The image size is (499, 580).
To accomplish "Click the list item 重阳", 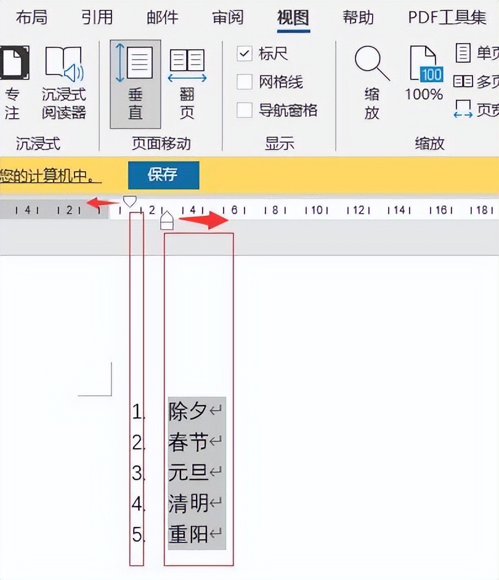I will point(187,534).
